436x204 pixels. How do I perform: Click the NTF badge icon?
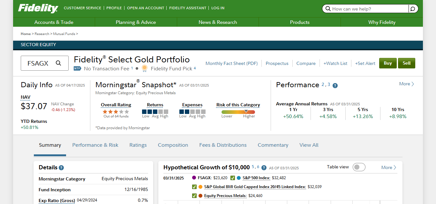[x=77, y=68]
